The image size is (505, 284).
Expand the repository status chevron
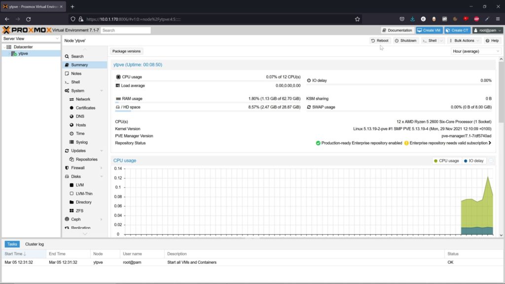[x=490, y=143]
